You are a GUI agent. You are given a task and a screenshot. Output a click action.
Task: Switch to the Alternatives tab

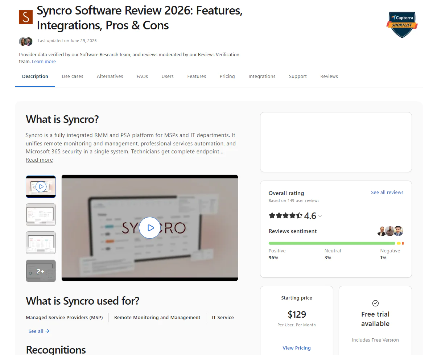(110, 77)
